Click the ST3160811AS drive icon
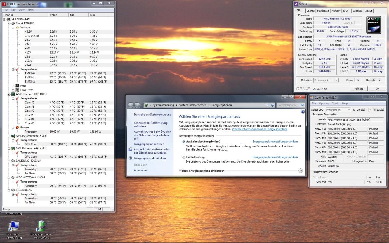389x243 pixels. point(13,190)
